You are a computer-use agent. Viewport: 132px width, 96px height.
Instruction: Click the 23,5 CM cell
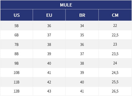tap(115, 54)
